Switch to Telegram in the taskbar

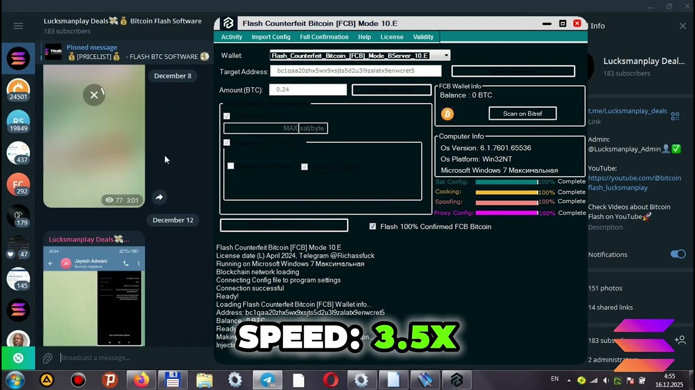coord(267,380)
